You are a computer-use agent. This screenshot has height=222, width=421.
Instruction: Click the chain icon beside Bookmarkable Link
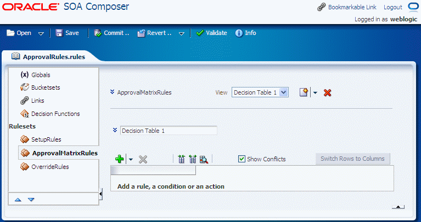(321, 7)
